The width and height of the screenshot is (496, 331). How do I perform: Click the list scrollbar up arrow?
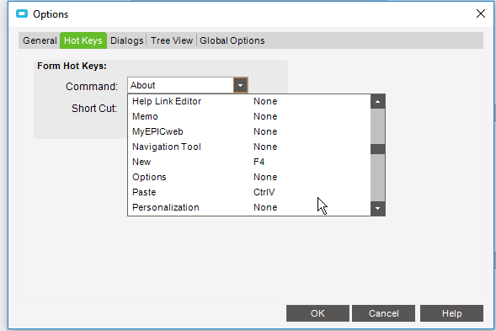click(378, 102)
